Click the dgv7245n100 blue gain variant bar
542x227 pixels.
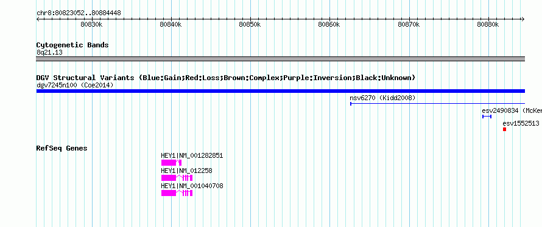[280, 91]
